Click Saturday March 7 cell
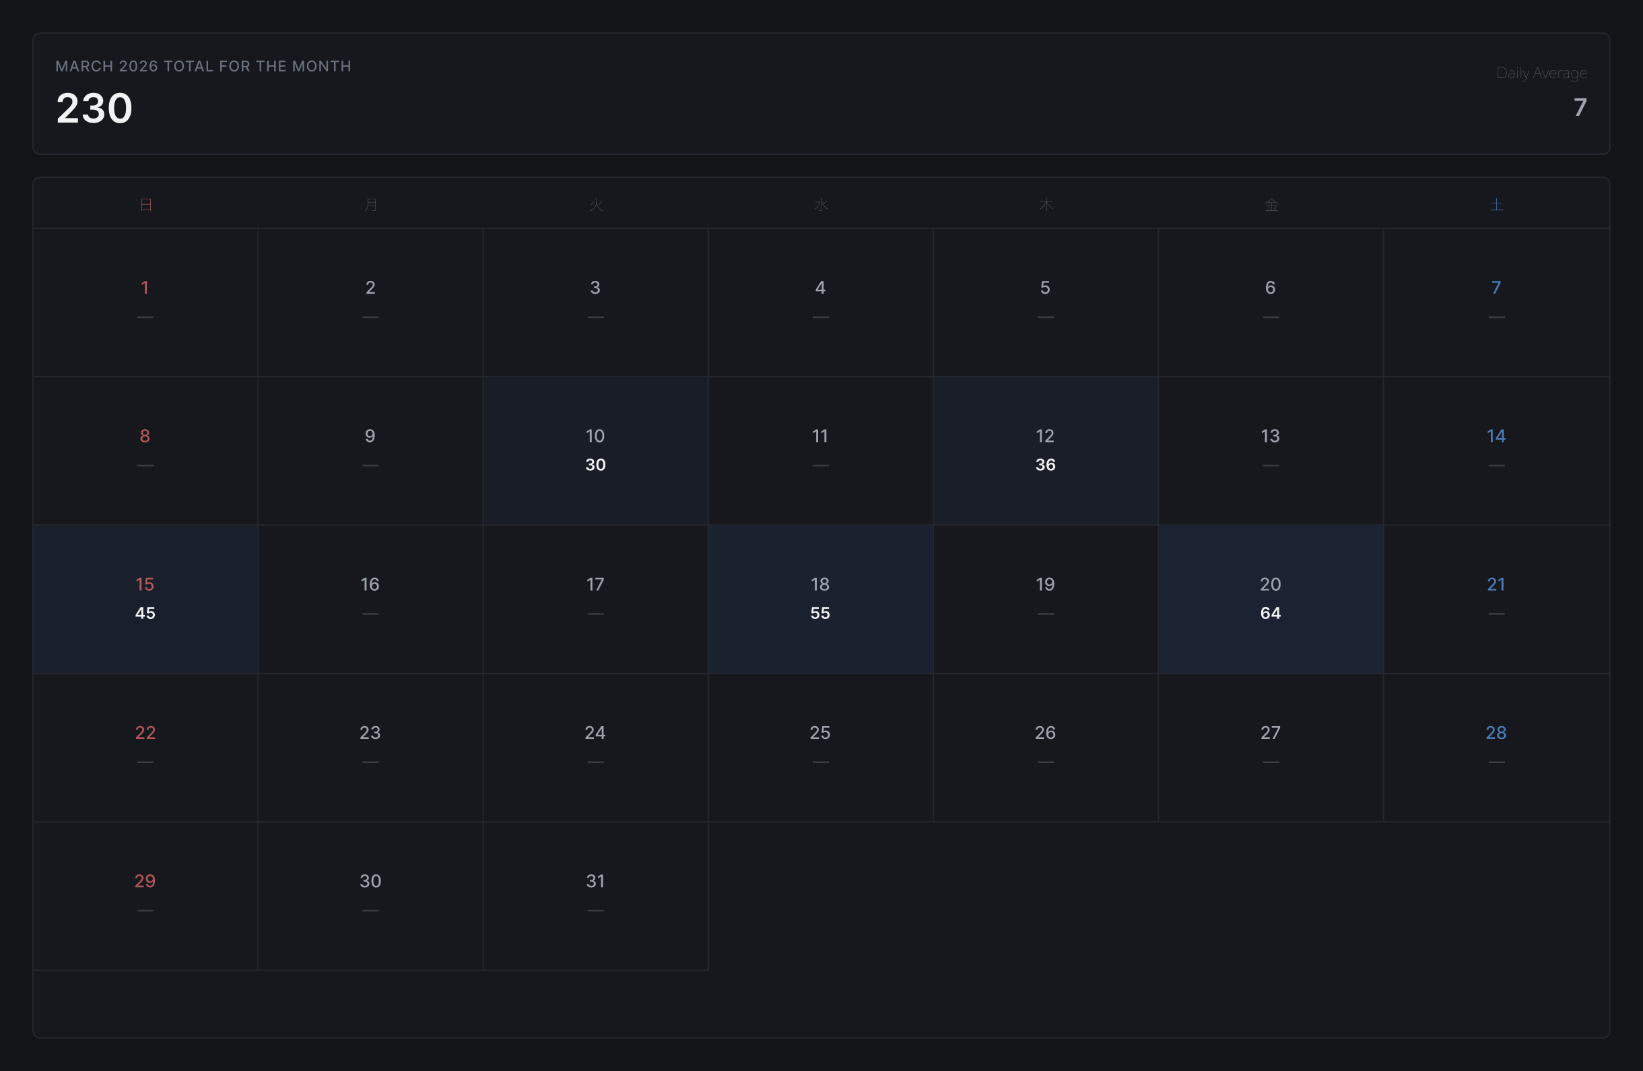1643x1071 pixels. click(x=1496, y=302)
